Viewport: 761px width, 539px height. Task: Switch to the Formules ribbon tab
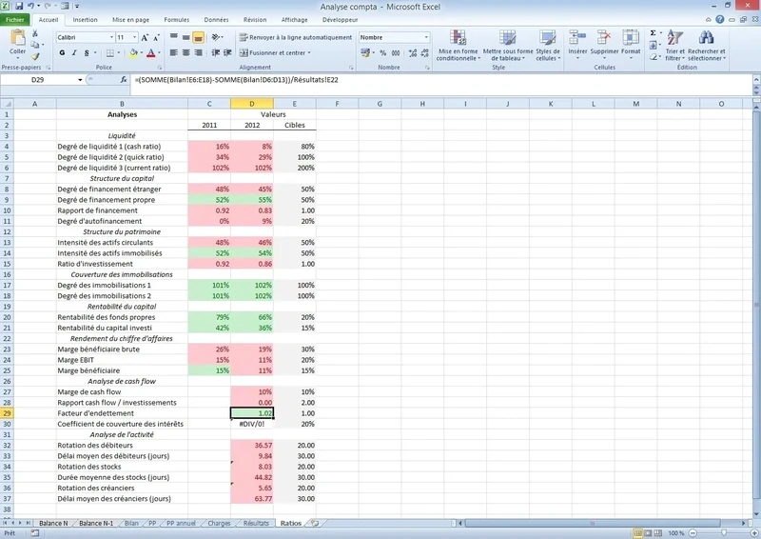click(x=177, y=20)
